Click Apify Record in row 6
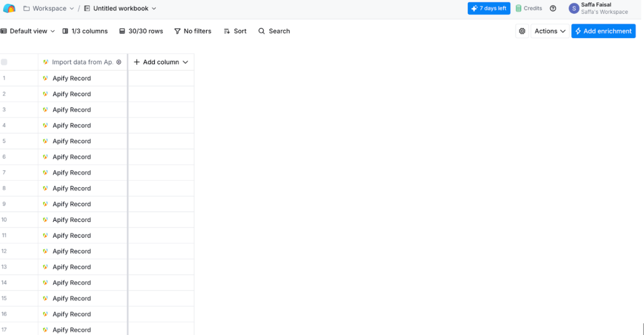The height and width of the screenshot is (335, 644). coord(71,157)
